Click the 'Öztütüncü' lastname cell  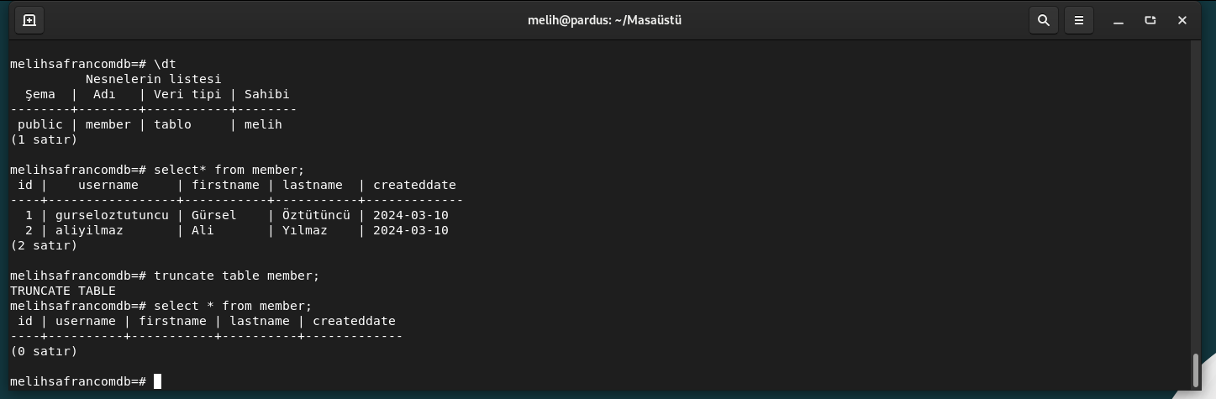pyautogui.click(x=316, y=215)
